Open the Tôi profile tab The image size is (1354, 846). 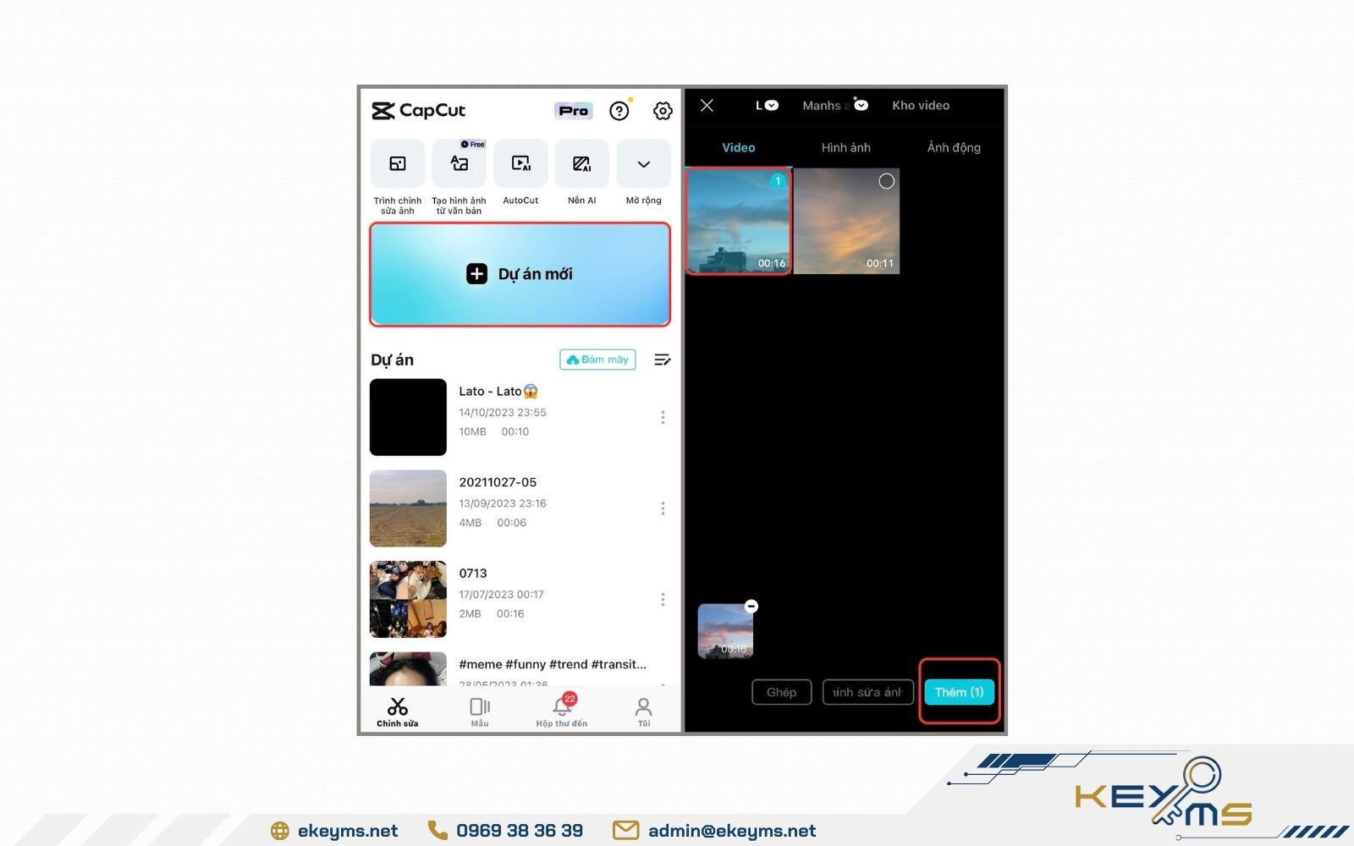click(644, 711)
